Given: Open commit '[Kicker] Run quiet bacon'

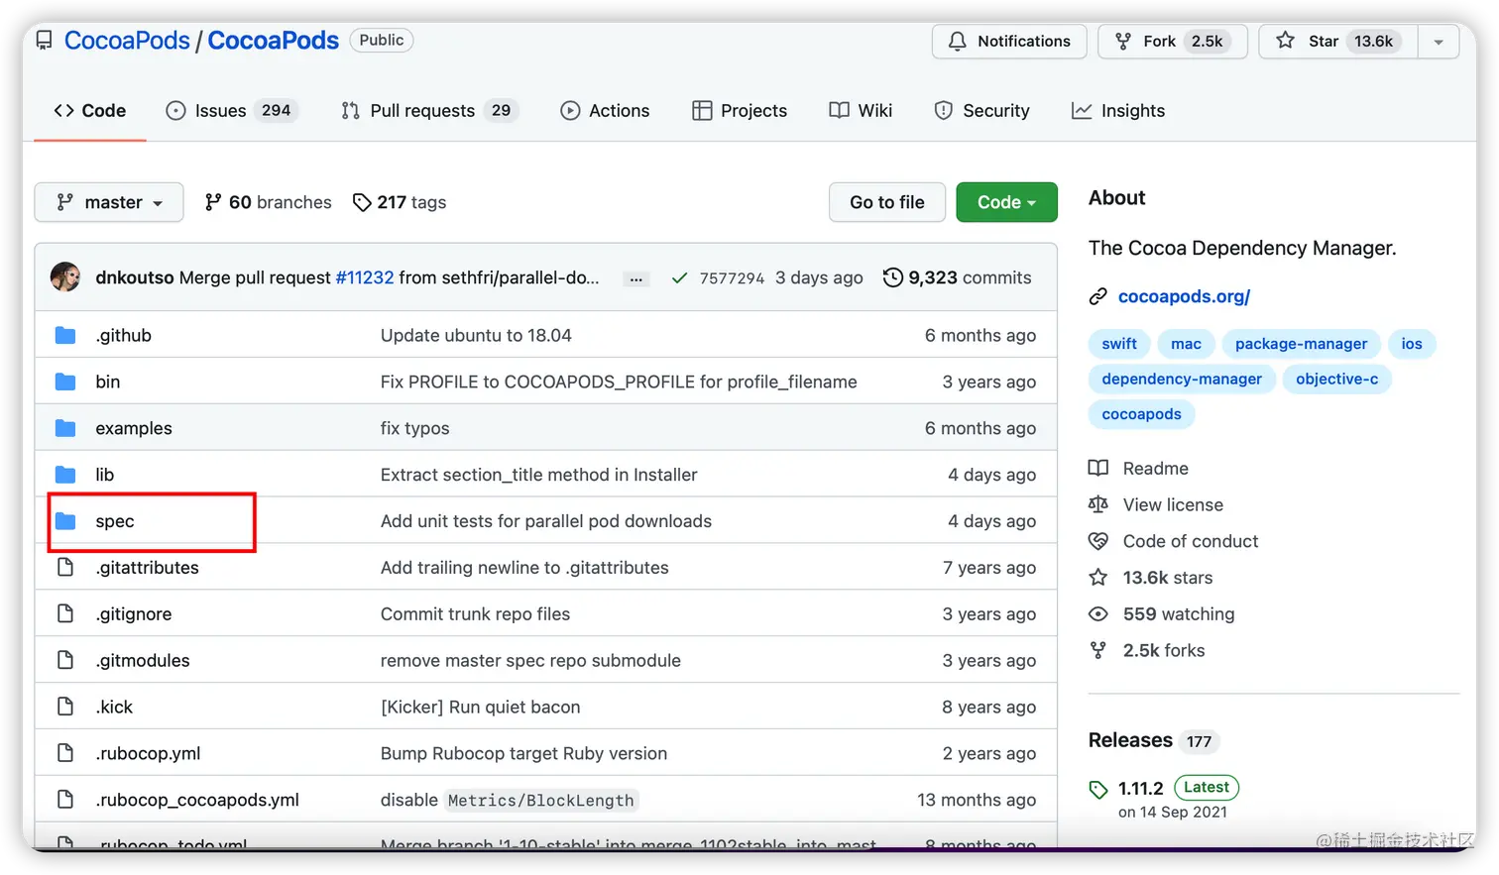Looking at the screenshot, I should [481, 708].
